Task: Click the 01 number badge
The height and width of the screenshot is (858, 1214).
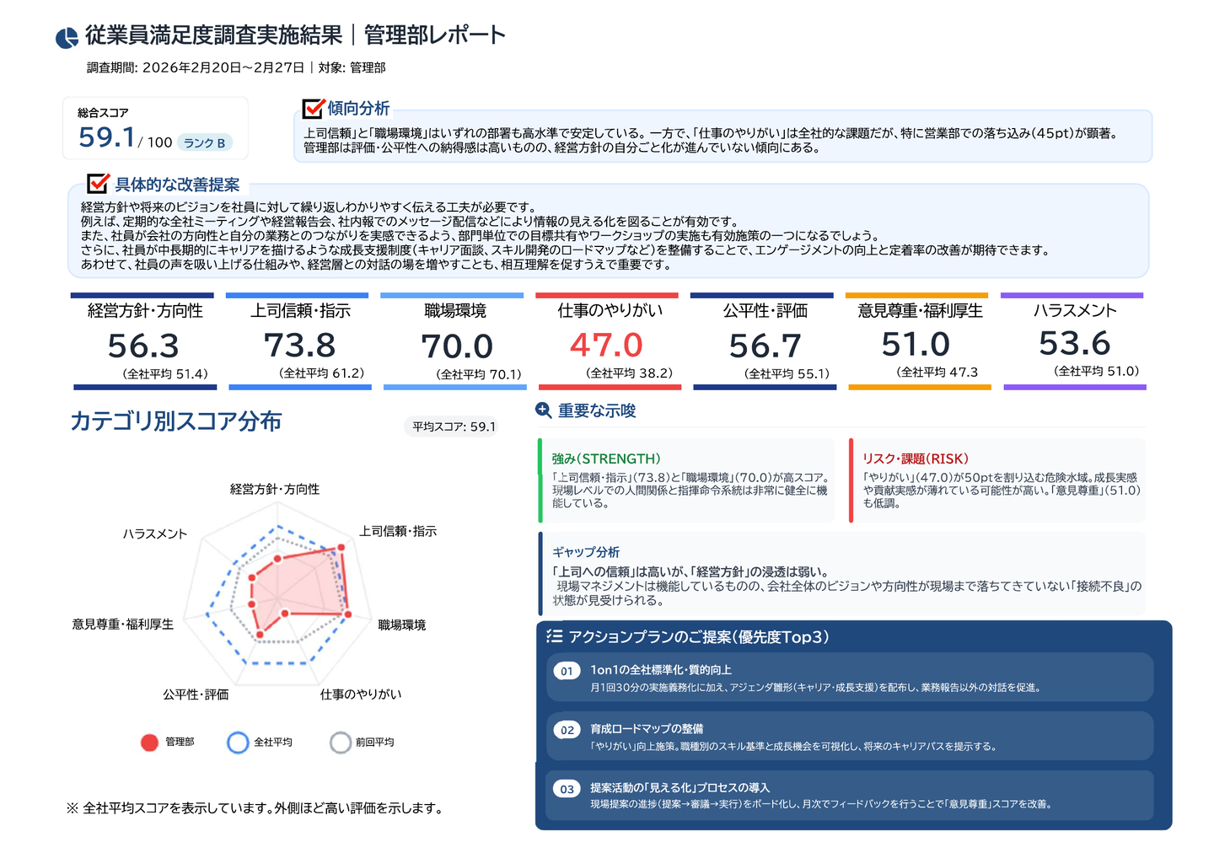Action: click(567, 671)
